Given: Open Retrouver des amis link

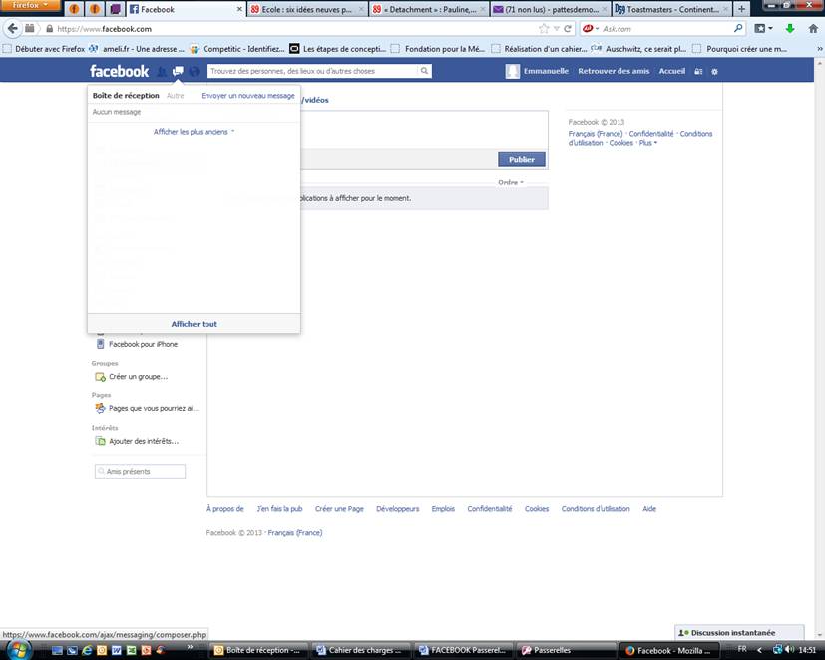Looking at the screenshot, I should [x=614, y=71].
